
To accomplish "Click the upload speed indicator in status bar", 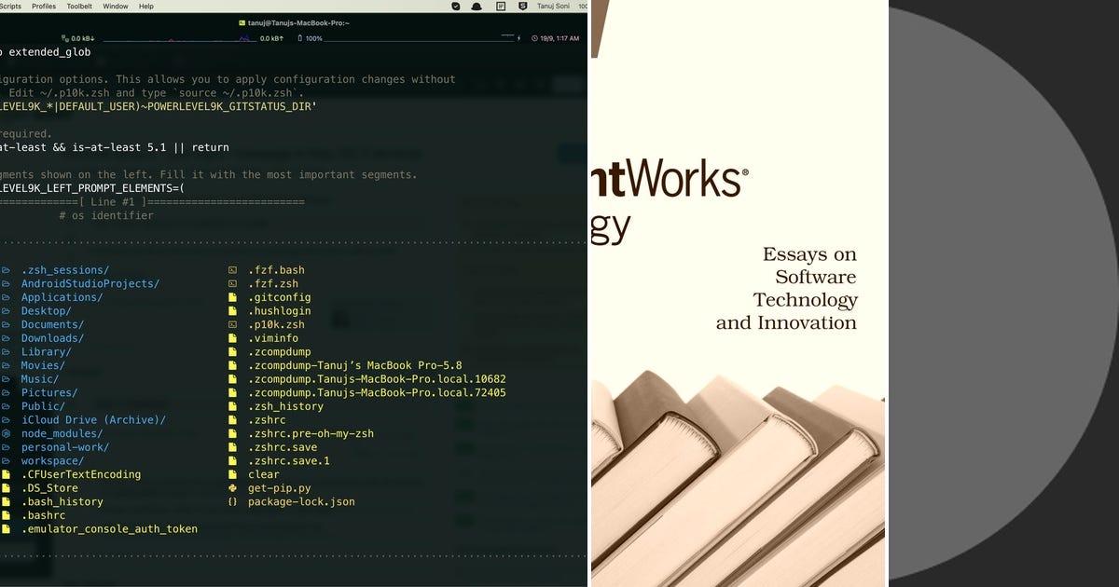I will coord(271,38).
